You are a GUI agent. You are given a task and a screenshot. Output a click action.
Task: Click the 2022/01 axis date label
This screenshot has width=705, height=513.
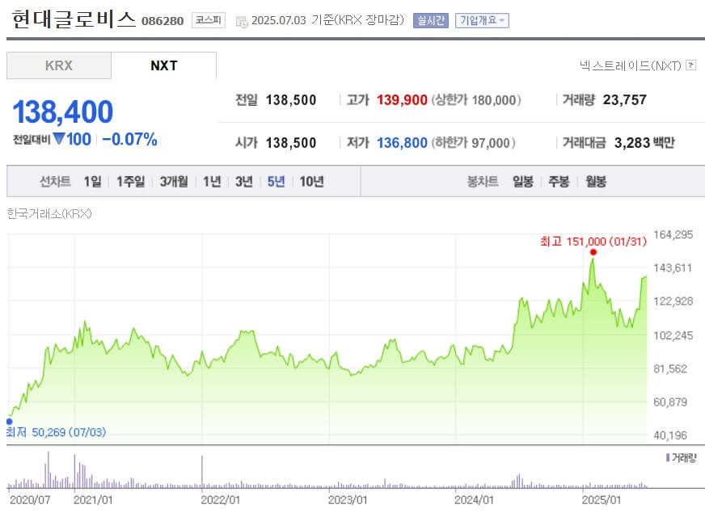pyautogui.click(x=220, y=500)
